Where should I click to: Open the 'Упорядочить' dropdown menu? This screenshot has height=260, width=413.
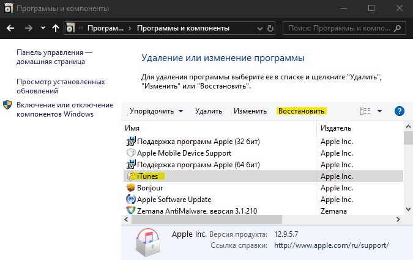pyautogui.click(x=156, y=111)
